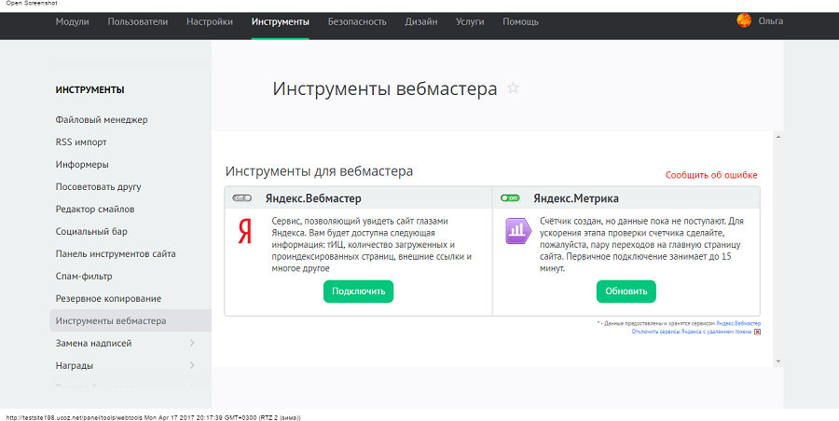Image resolution: width=839 pixels, height=421 pixels.
Task: Open Панель инструментов сайта in sidebar
Action: click(x=116, y=254)
